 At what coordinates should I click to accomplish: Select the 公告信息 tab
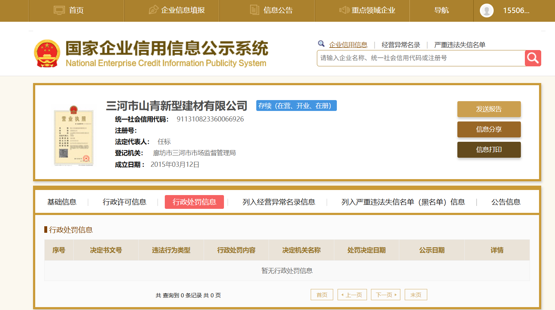tap(506, 202)
